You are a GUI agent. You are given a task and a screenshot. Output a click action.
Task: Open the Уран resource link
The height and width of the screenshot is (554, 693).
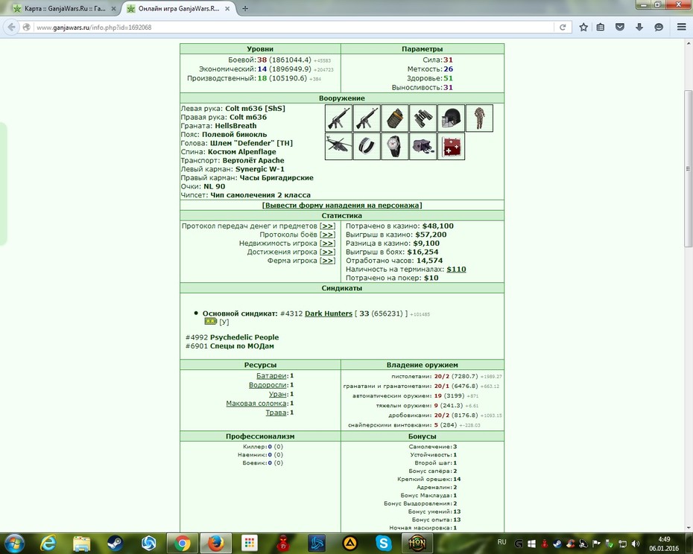277,394
